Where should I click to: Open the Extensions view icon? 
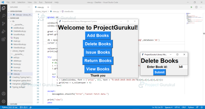[x=3, y=39]
